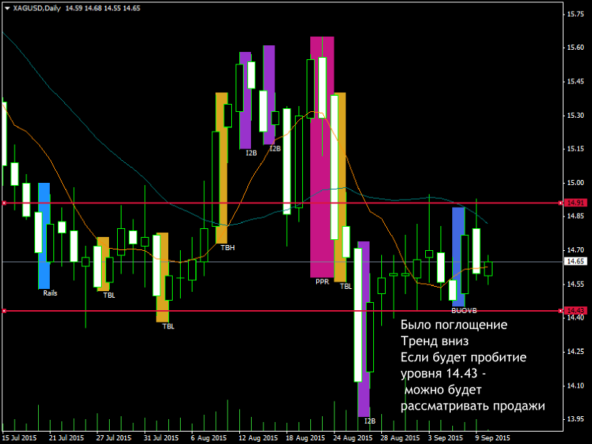The image size is (592, 444).
Task: Click the date label 27 Jul 2015
Action: point(113,438)
